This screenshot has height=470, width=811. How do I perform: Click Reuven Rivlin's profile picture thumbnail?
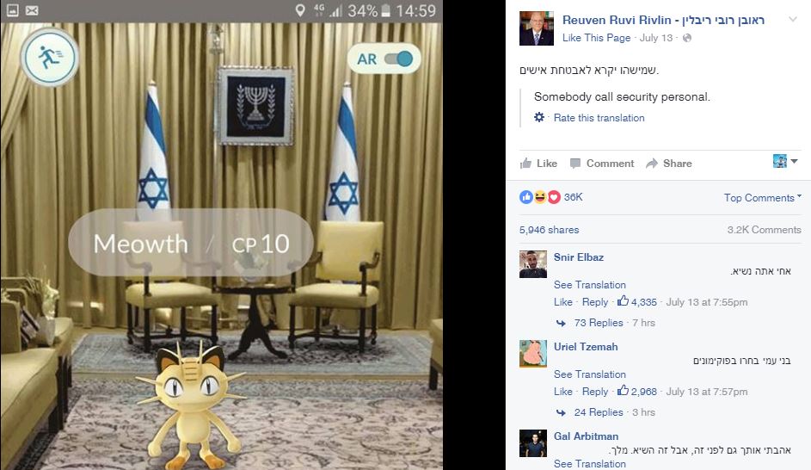[537, 28]
